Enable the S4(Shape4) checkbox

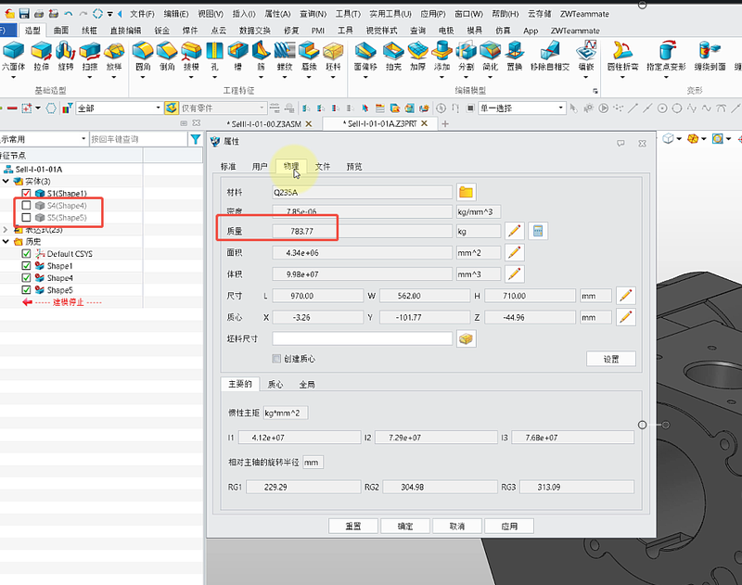point(26,205)
